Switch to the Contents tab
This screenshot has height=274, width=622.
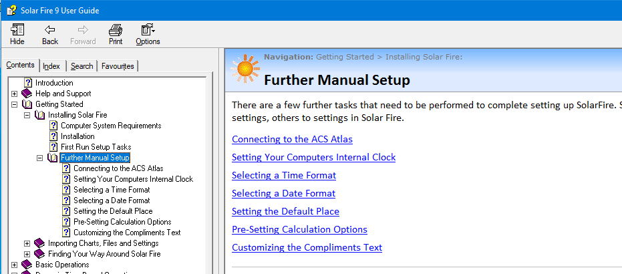click(x=21, y=65)
